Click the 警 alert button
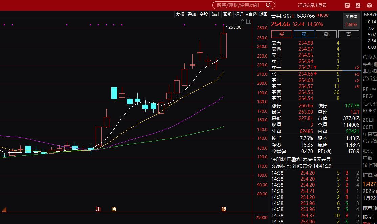 [x=349, y=34]
